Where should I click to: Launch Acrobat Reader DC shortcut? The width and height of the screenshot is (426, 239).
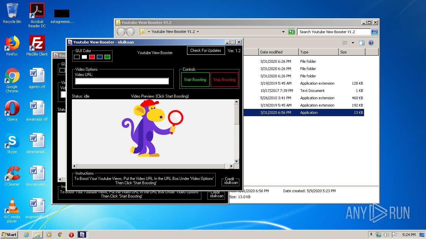pos(37,15)
